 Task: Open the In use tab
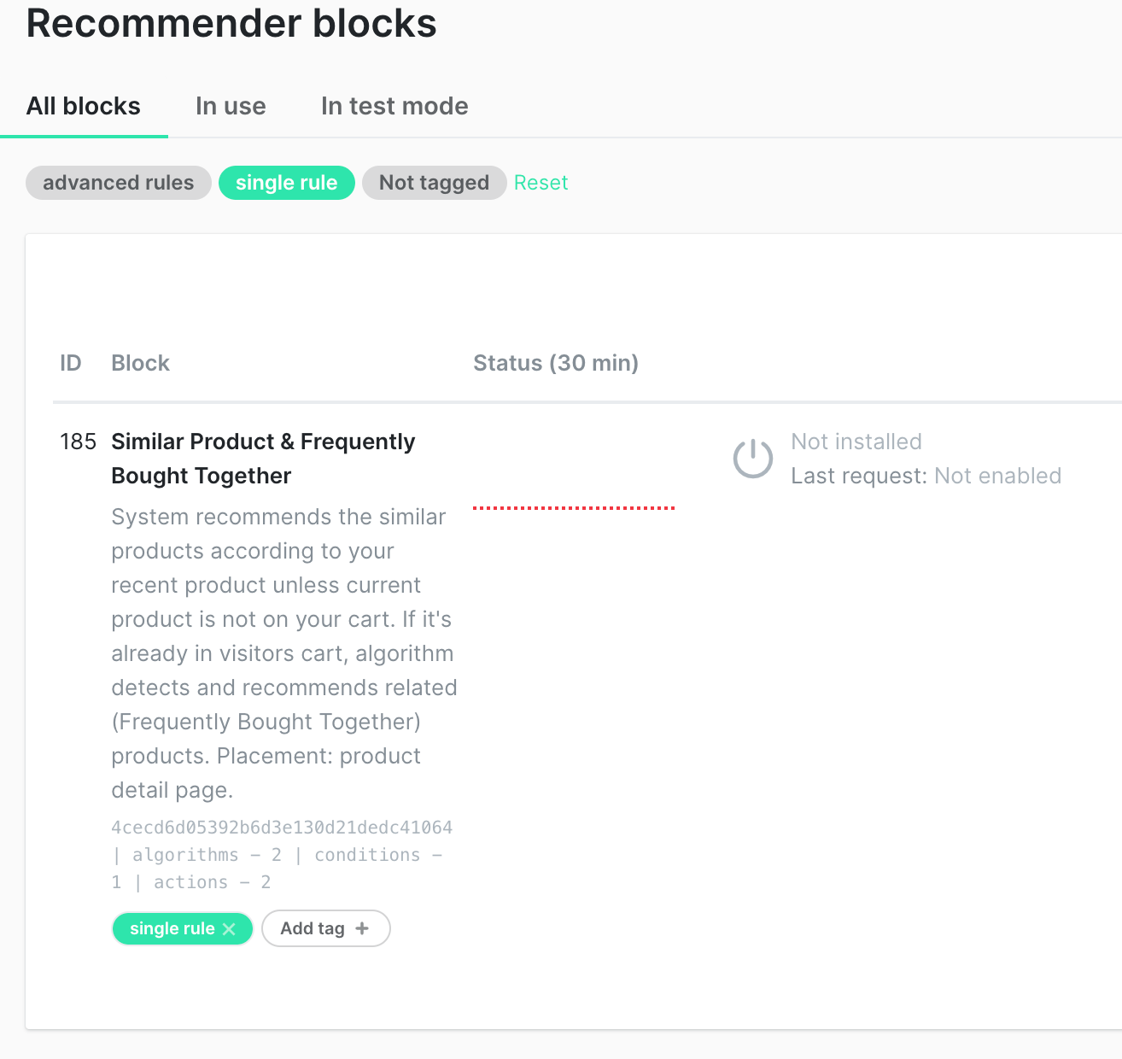click(x=231, y=106)
